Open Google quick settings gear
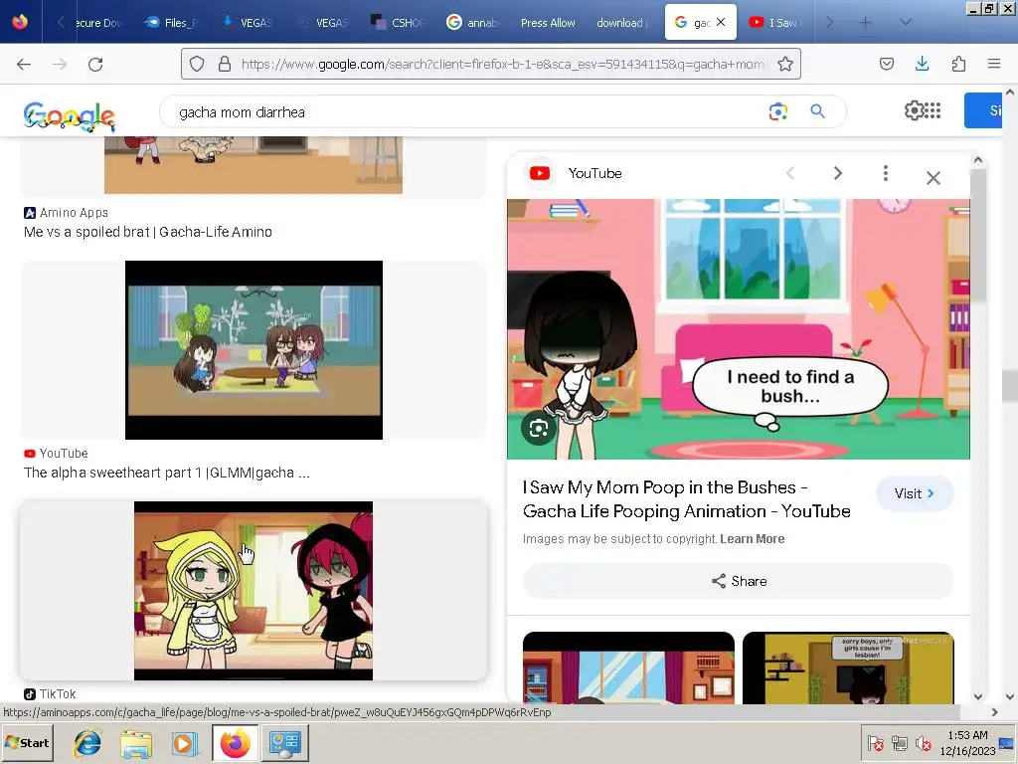The width and height of the screenshot is (1018, 764). (x=915, y=110)
